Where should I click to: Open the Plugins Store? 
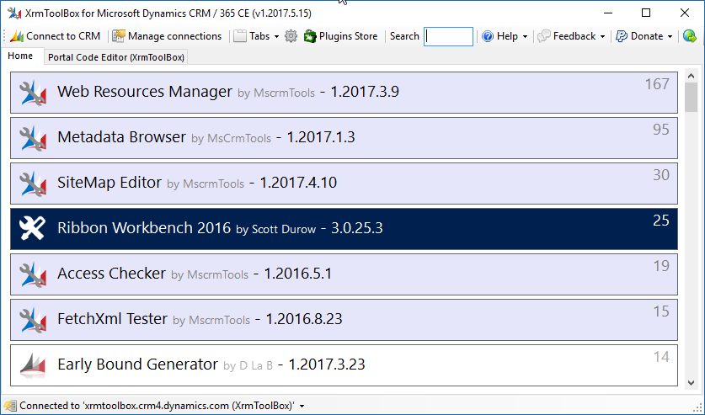point(340,36)
